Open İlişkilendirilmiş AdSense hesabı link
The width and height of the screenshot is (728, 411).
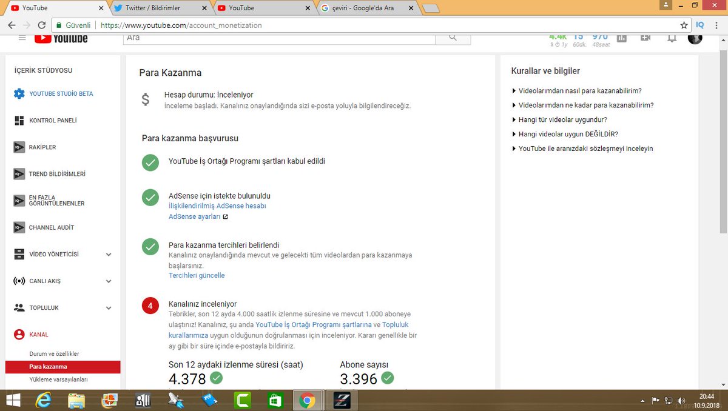click(x=217, y=206)
